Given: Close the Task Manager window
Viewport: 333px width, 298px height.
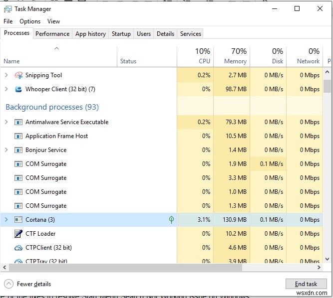Looking at the screenshot, I should coord(320,8).
